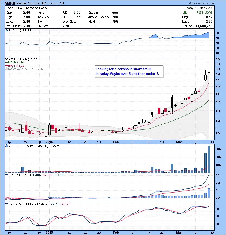Click the AMRN ticker symbol in header

10,3
